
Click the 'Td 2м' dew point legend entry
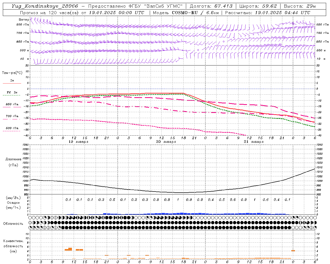pyautogui.click(x=12, y=92)
